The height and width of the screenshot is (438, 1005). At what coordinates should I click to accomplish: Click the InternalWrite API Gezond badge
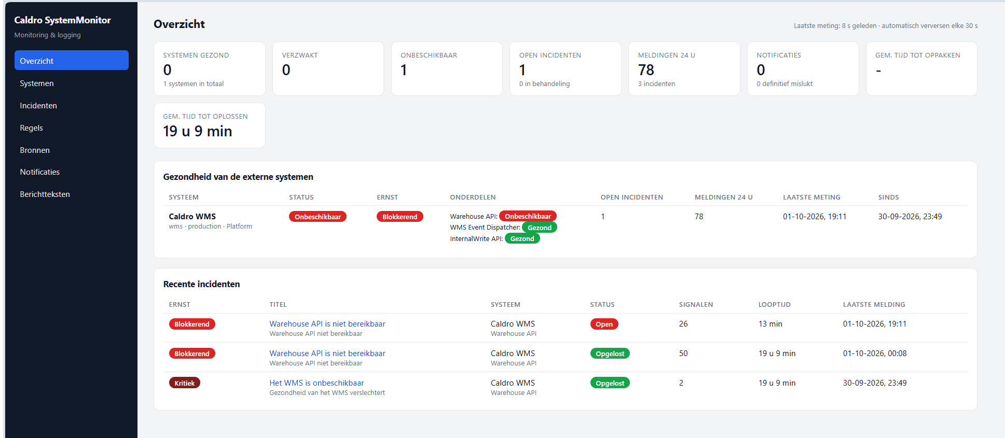click(522, 238)
